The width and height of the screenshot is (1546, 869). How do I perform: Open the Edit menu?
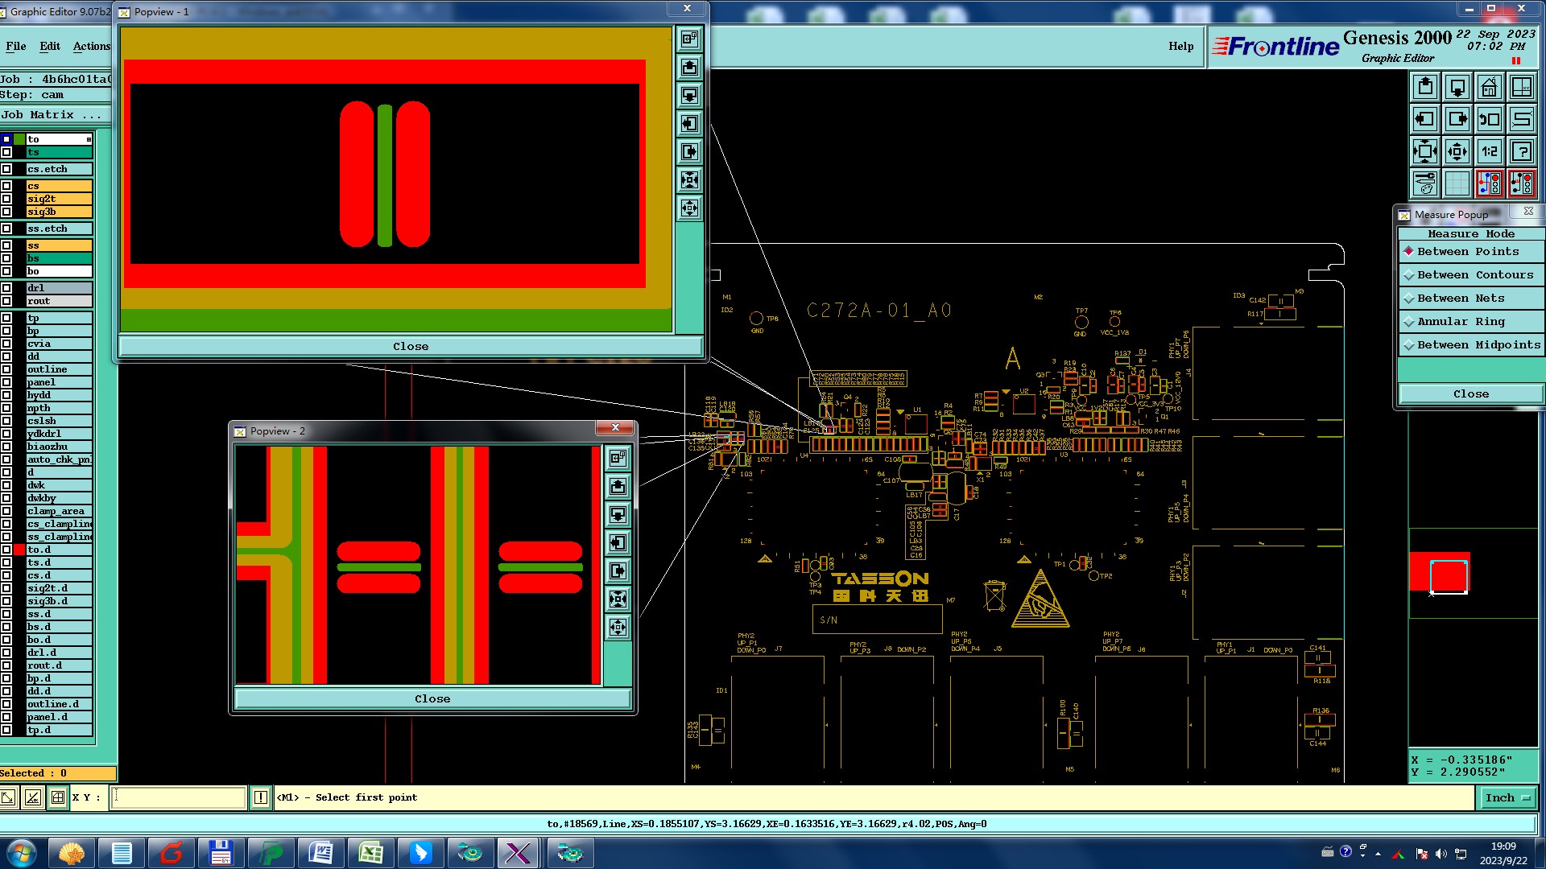(x=50, y=47)
